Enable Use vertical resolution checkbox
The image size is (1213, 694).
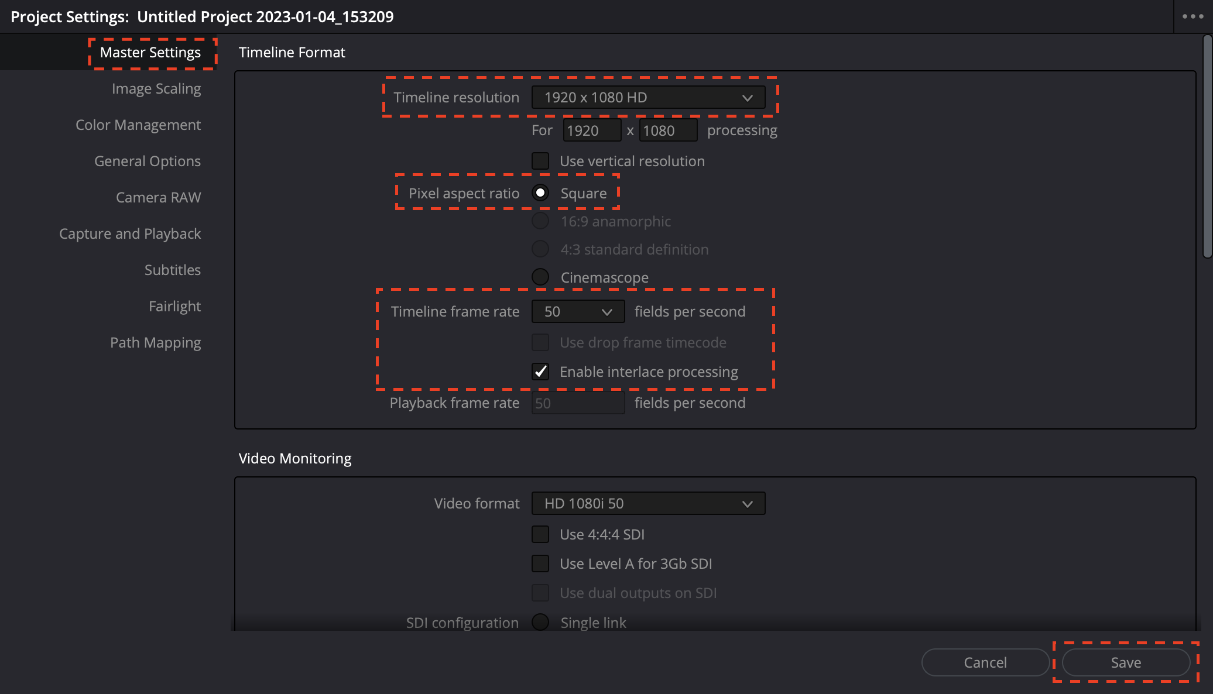pyautogui.click(x=540, y=161)
